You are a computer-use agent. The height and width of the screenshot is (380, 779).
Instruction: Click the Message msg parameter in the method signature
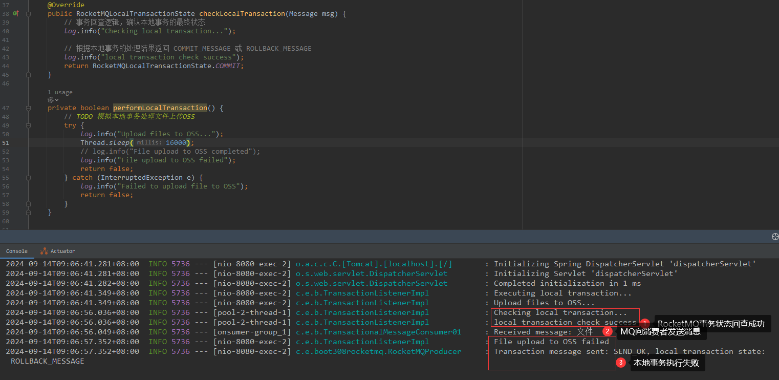pyautogui.click(x=312, y=14)
